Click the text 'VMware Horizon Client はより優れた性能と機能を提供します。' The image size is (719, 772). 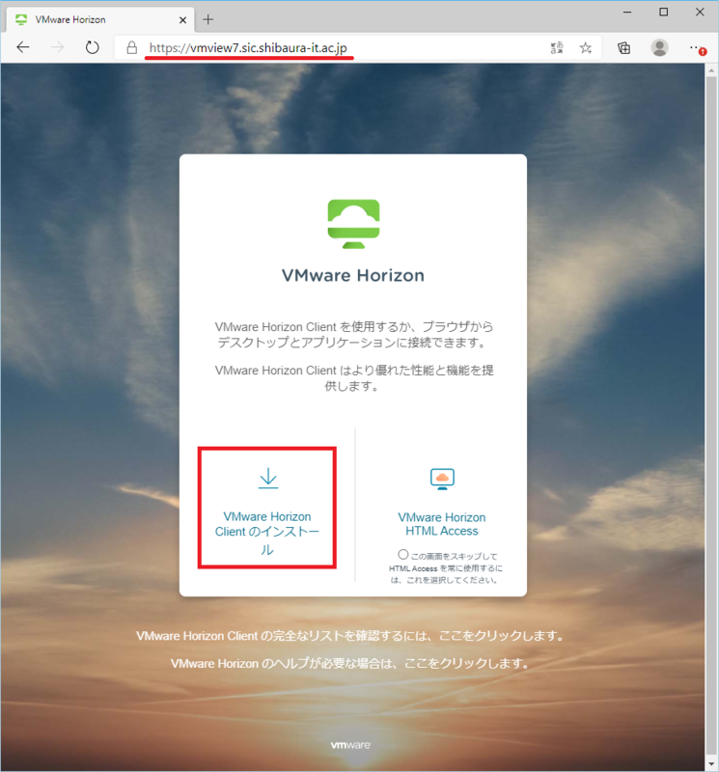[353, 378]
